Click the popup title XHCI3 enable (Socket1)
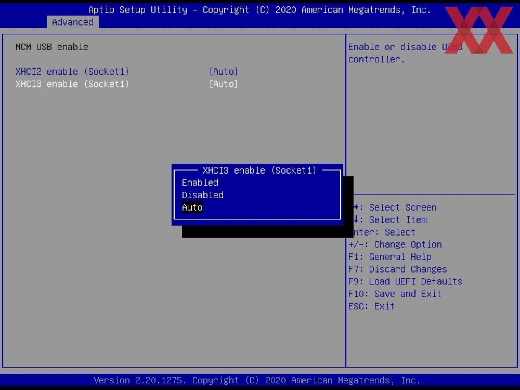 click(x=260, y=170)
